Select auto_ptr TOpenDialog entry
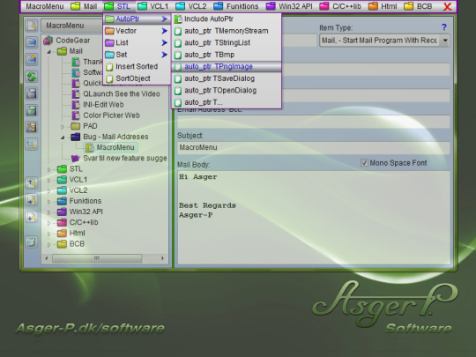 227,90
